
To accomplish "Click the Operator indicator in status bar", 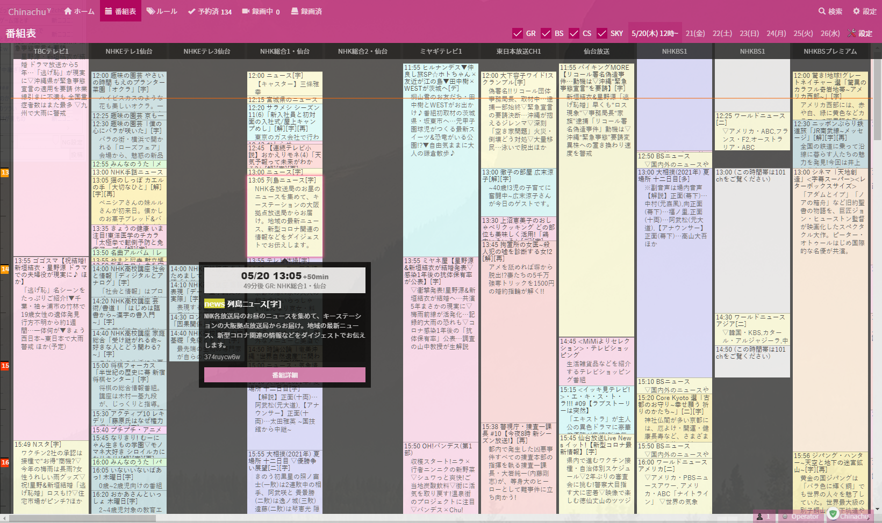I will [x=801, y=516].
